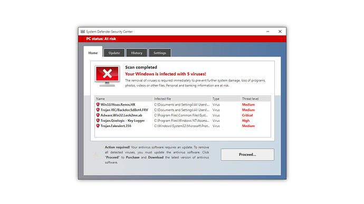Sort by the Name column header

(x=124, y=99)
